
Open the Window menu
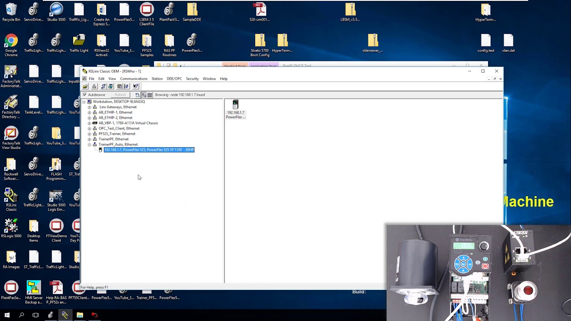(x=209, y=79)
